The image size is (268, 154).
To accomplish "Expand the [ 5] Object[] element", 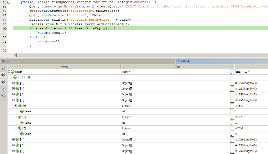I will (14, 145).
